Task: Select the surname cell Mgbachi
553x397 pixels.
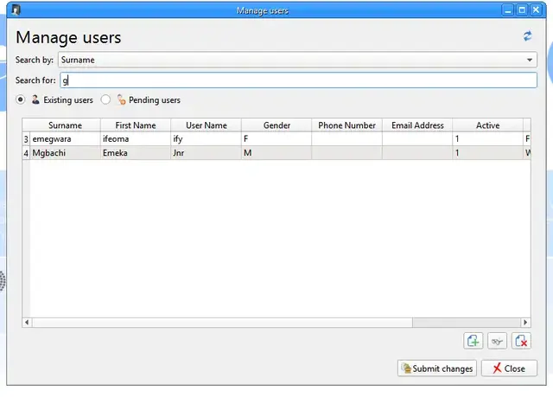Action: tap(66, 153)
